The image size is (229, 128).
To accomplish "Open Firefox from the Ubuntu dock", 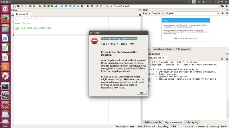I will [5, 19].
